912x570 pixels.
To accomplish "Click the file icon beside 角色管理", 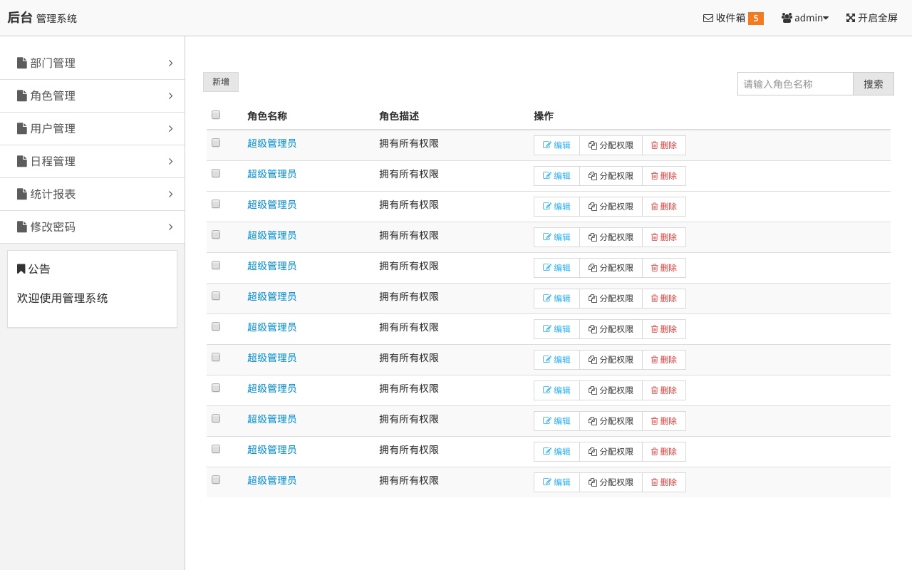I will [x=22, y=95].
